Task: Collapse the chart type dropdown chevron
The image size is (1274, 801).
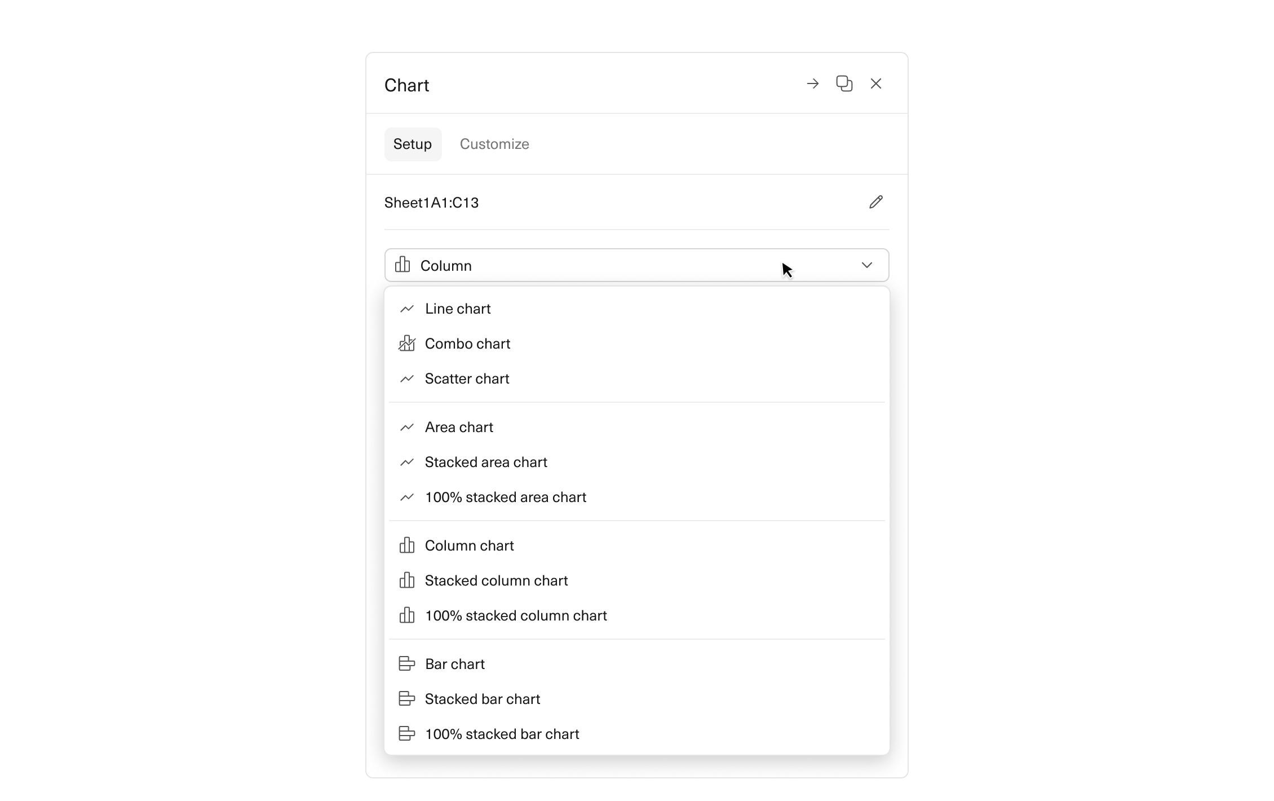Action: [x=866, y=265]
